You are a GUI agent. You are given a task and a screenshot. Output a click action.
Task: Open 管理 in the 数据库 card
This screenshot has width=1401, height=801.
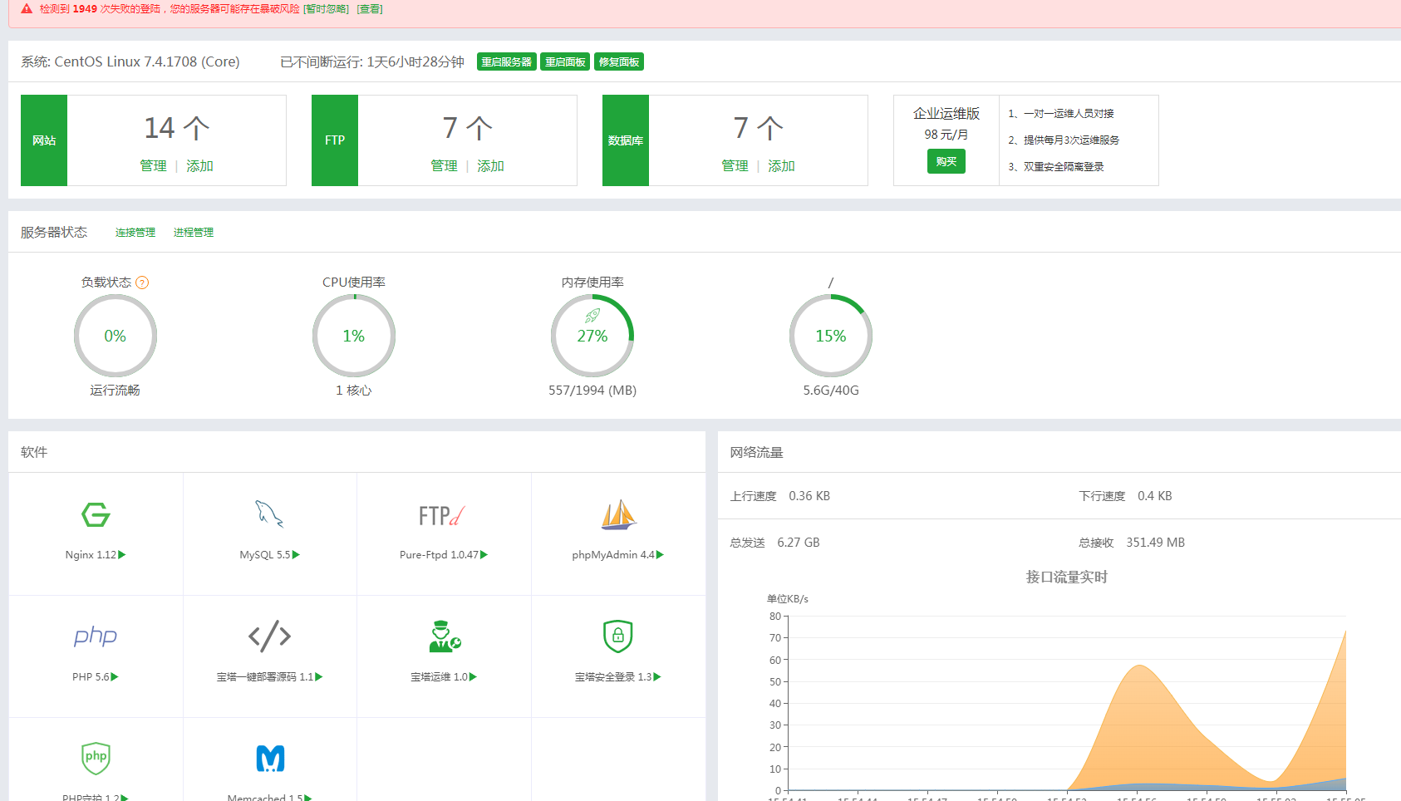pyautogui.click(x=735, y=166)
